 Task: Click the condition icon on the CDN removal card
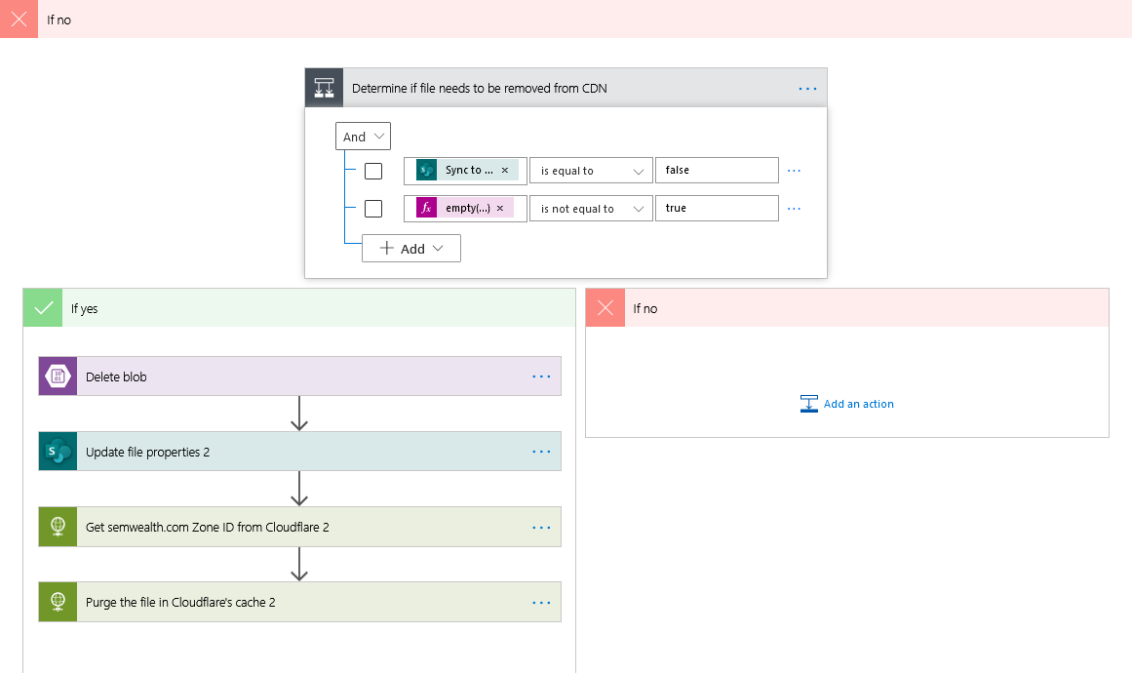325,88
